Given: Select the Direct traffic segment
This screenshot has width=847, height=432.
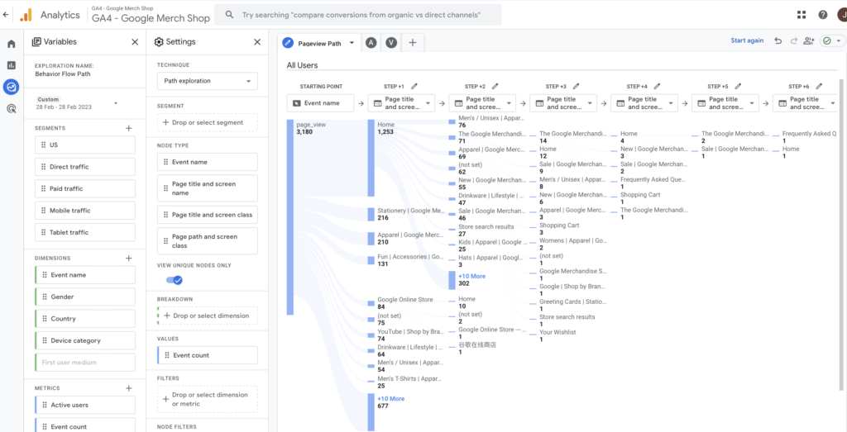Looking at the screenshot, I should (x=85, y=167).
